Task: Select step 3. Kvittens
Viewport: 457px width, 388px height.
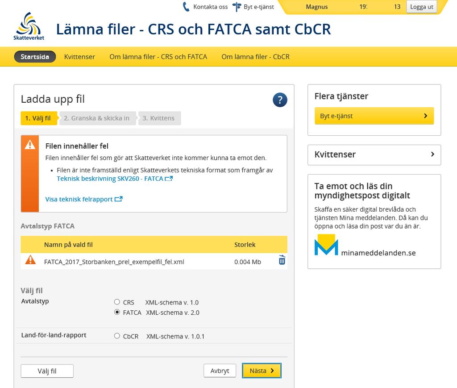Action: (159, 118)
